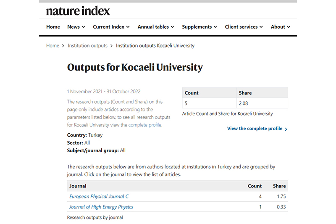Screen dimensions: 336x224
Task: Click the Count column header in journal table
Action: pyautogui.click(x=255, y=186)
